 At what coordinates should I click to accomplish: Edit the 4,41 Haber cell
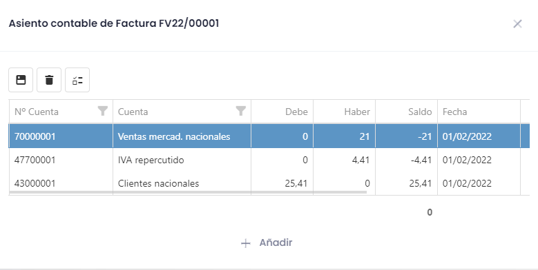pyautogui.click(x=344, y=160)
